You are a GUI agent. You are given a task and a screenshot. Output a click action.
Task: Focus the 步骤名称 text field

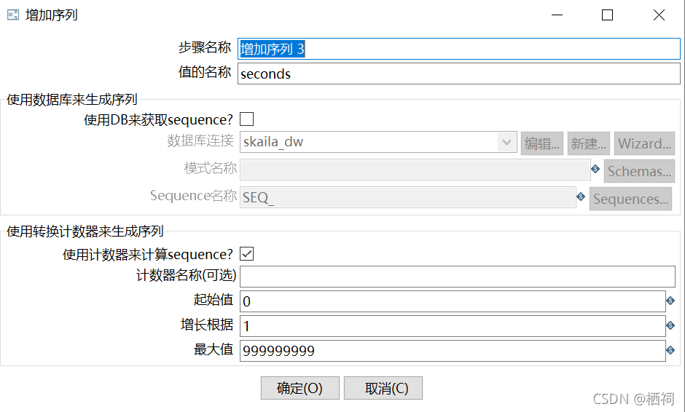coord(458,49)
